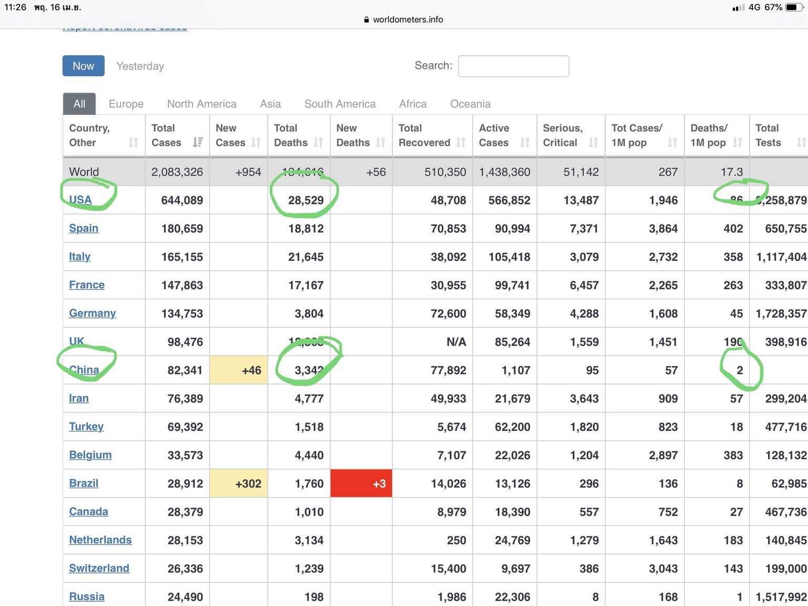Click Netherlands total recovered 250

[x=457, y=541]
